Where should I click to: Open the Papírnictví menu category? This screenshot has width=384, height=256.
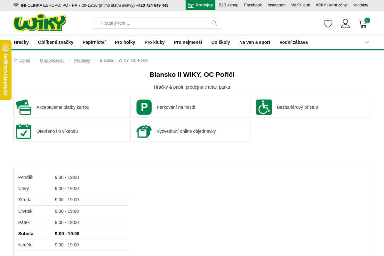tap(94, 42)
